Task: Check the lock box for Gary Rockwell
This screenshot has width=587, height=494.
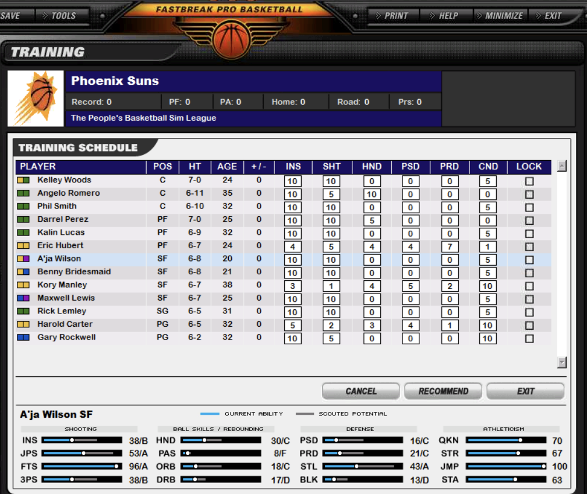Action: click(x=529, y=338)
